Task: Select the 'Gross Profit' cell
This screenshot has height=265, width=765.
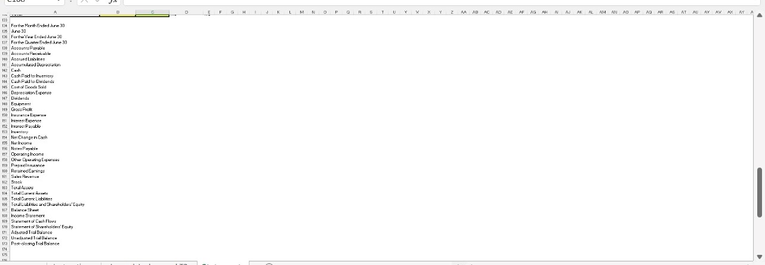Action: [55, 109]
